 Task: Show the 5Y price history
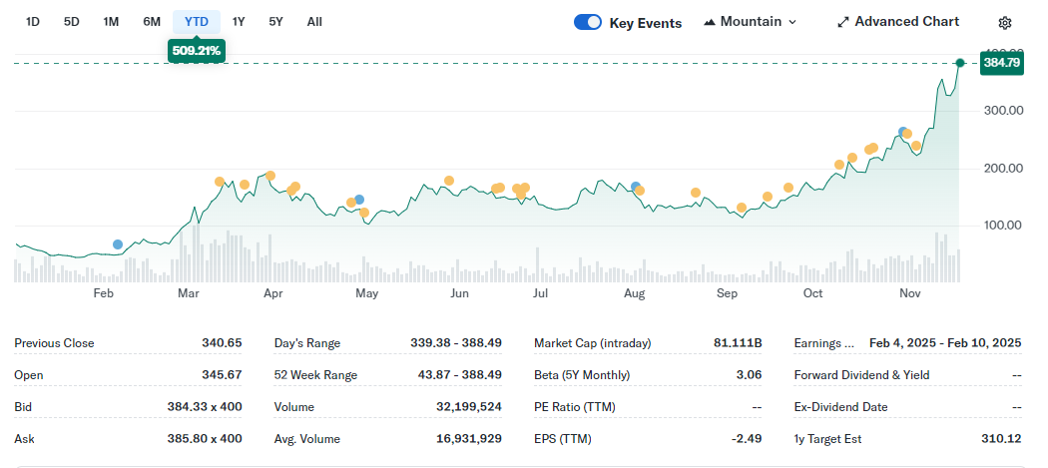276,21
